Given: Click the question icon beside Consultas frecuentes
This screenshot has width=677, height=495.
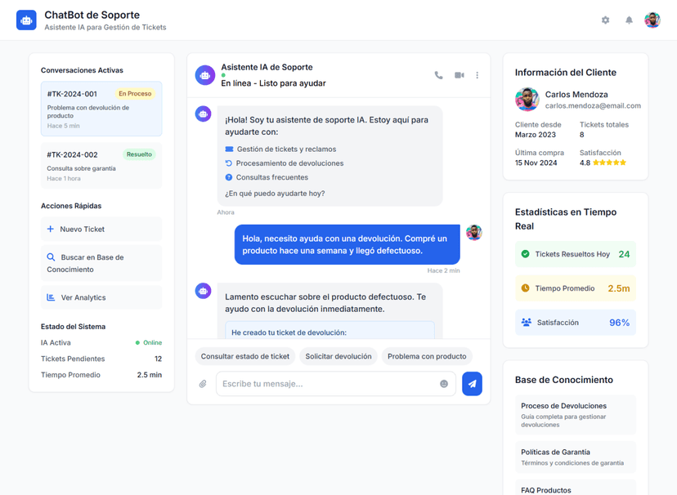Looking at the screenshot, I should point(229,177).
